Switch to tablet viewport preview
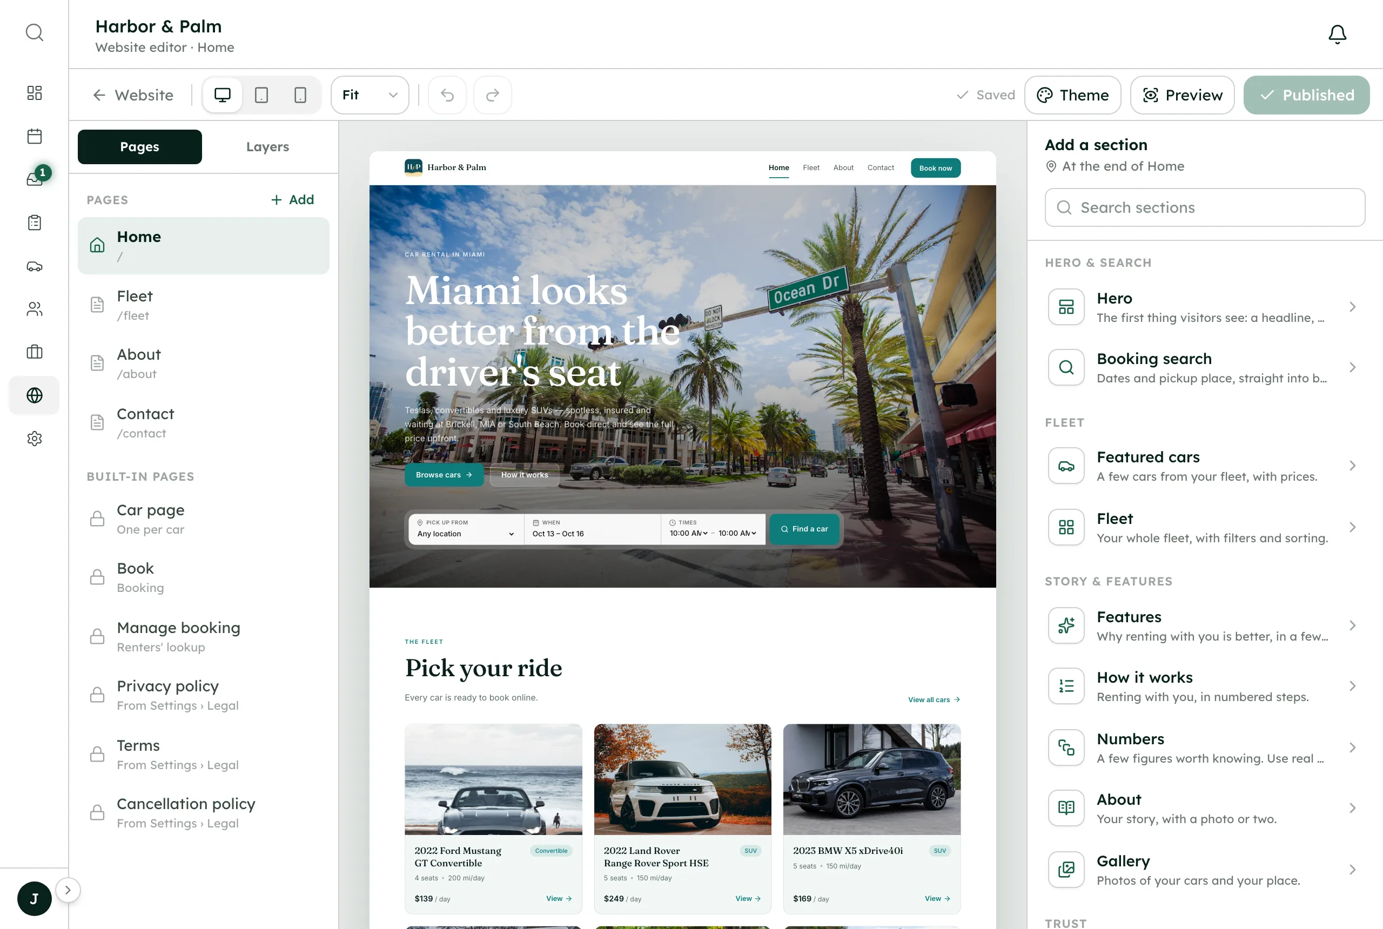This screenshot has height=929, width=1383. pos(261,95)
